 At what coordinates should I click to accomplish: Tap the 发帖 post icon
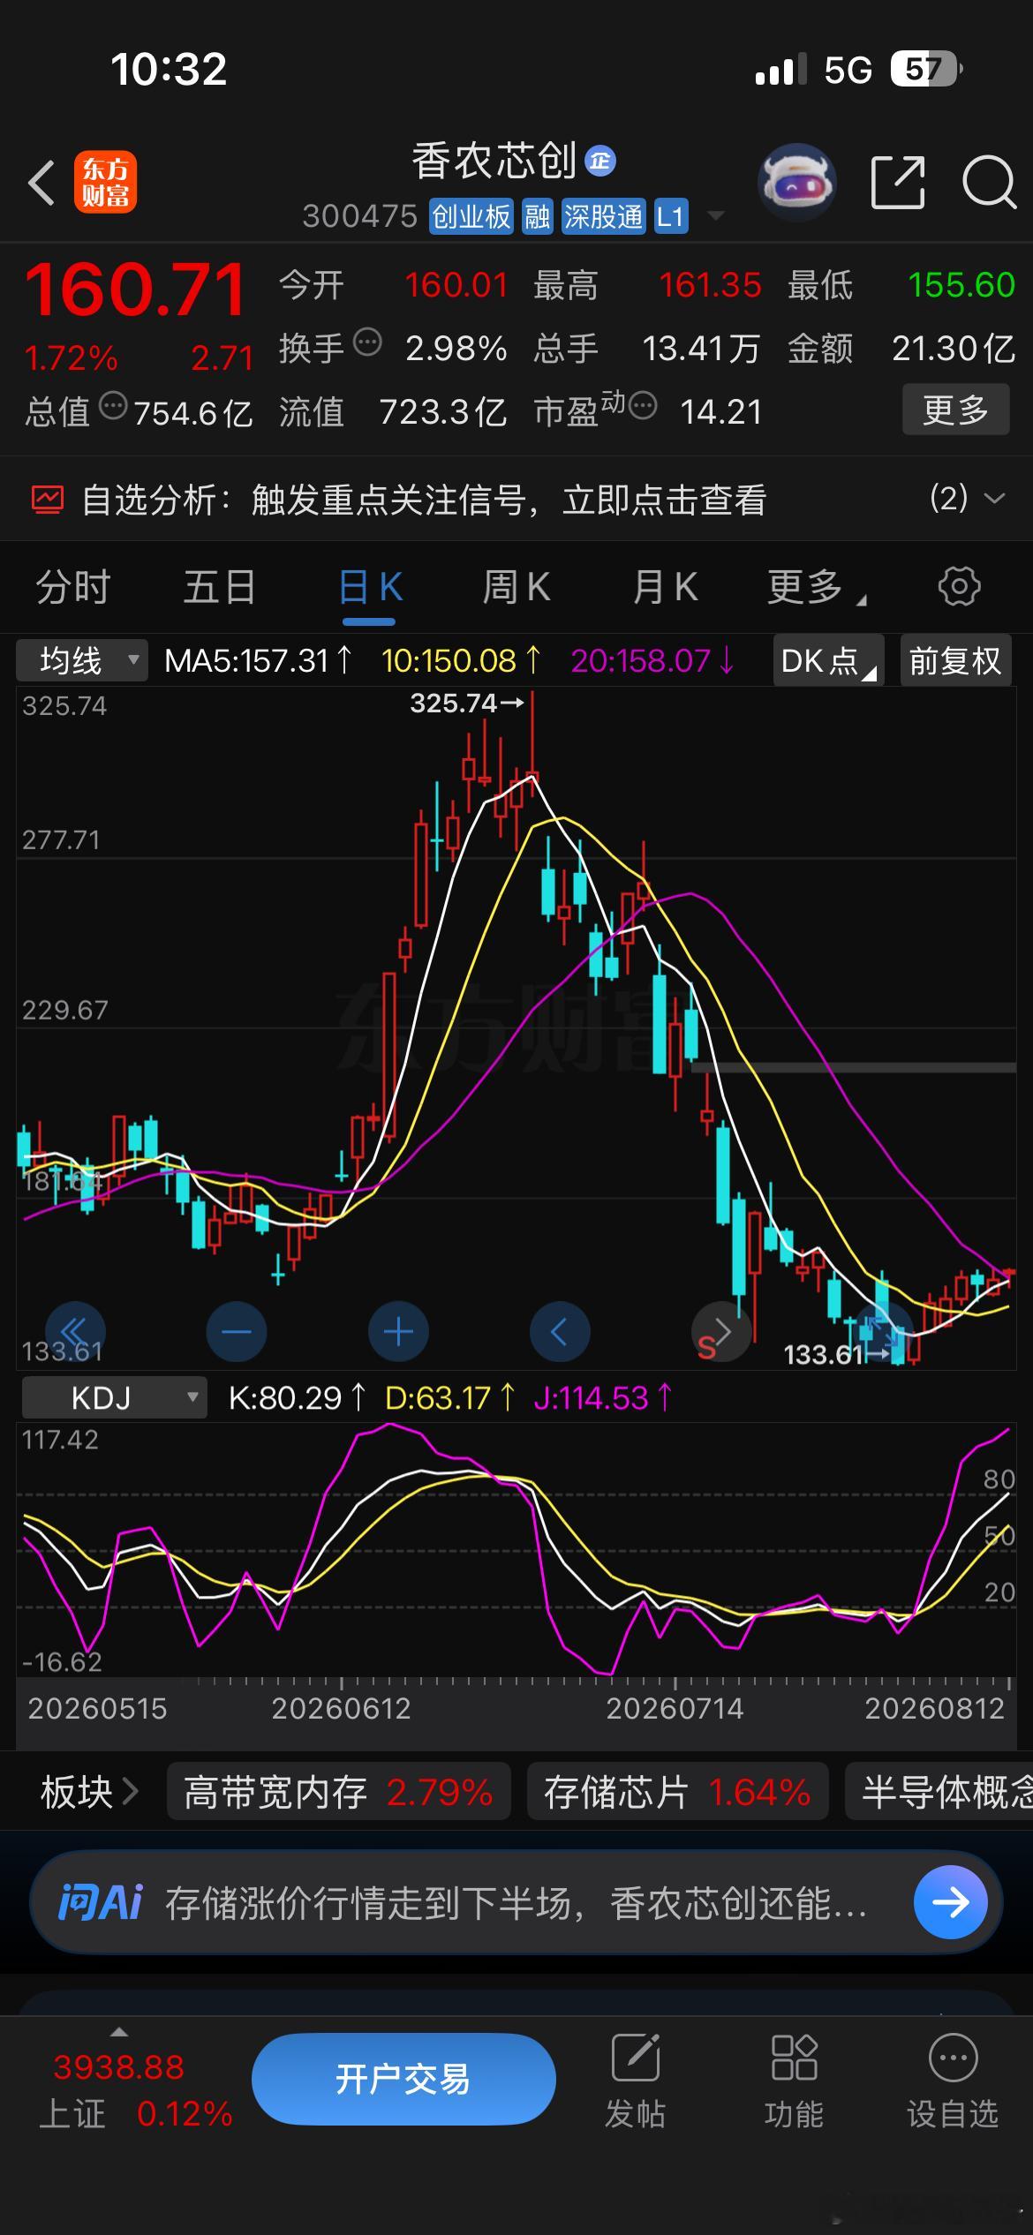click(x=635, y=2058)
